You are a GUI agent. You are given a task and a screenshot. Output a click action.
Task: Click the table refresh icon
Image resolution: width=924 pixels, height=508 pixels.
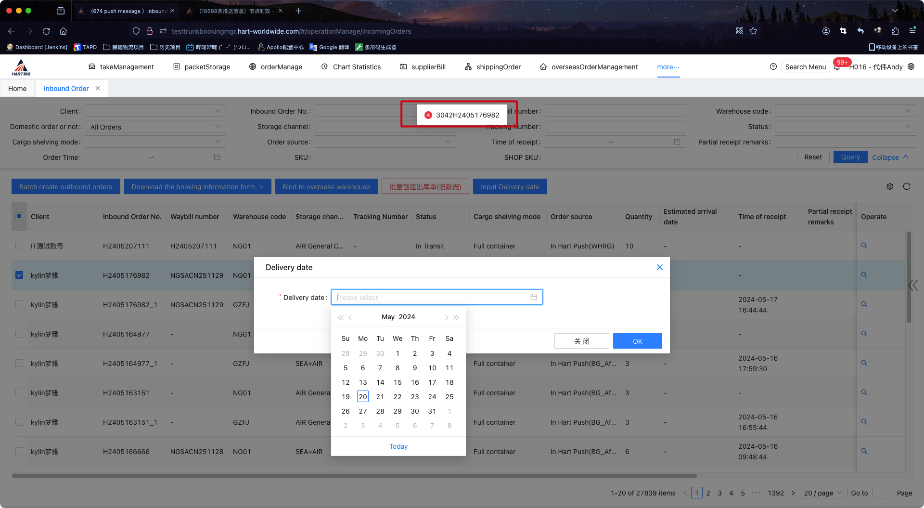907,186
